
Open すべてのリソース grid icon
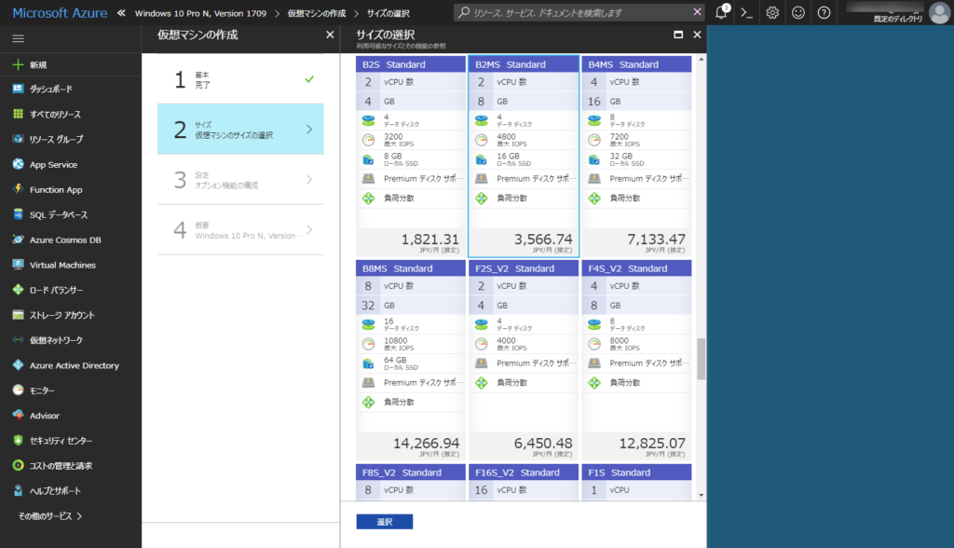[x=19, y=114]
